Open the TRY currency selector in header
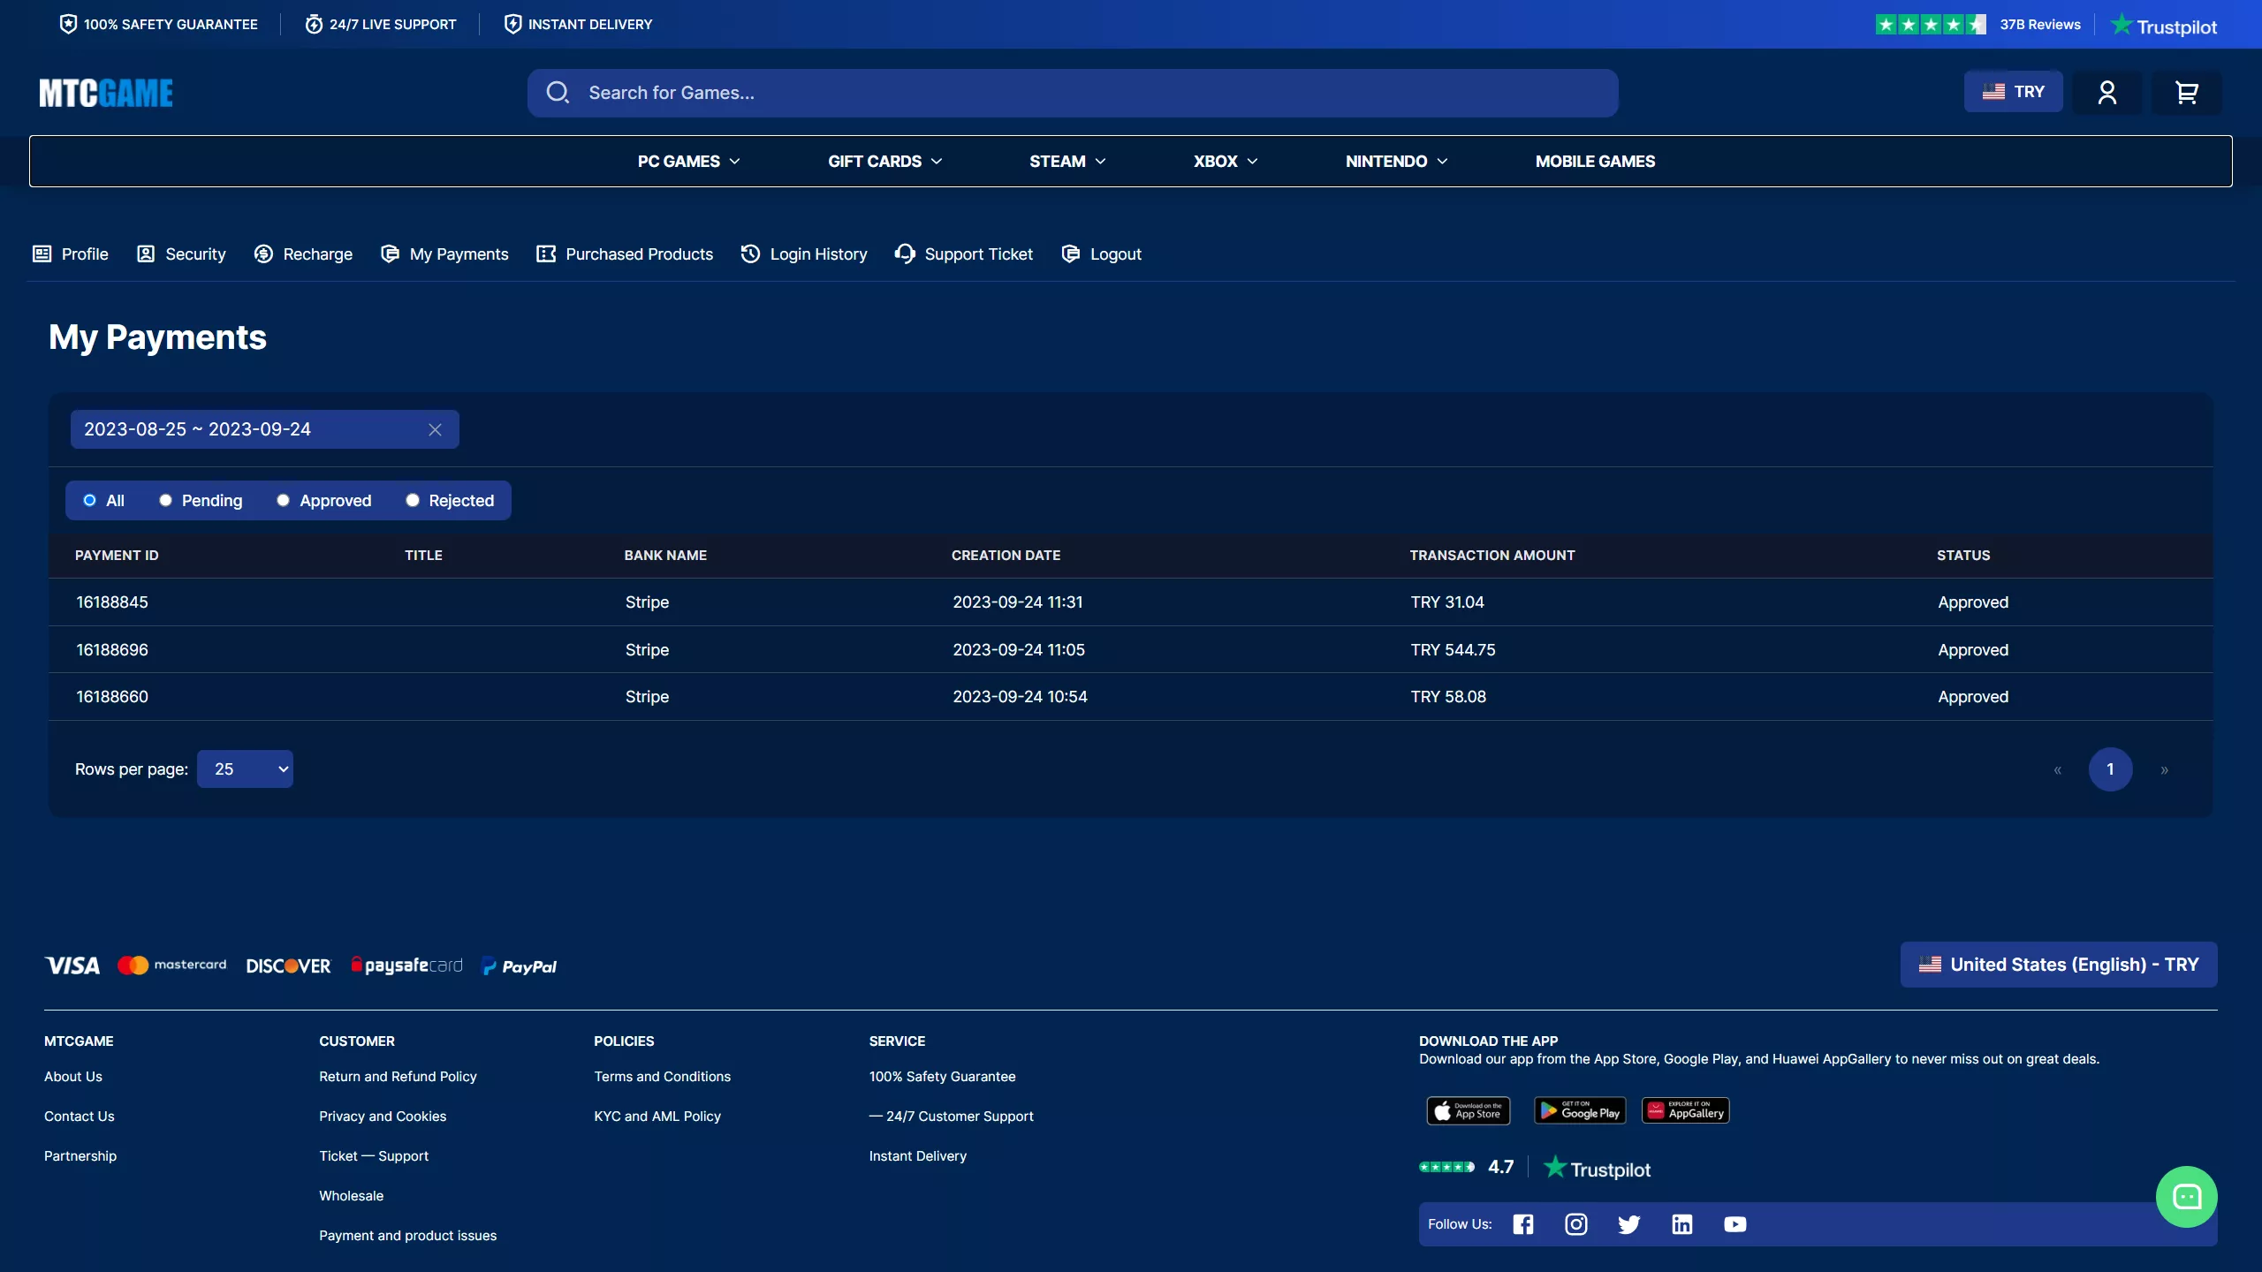This screenshot has width=2262, height=1272. click(x=2013, y=92)
